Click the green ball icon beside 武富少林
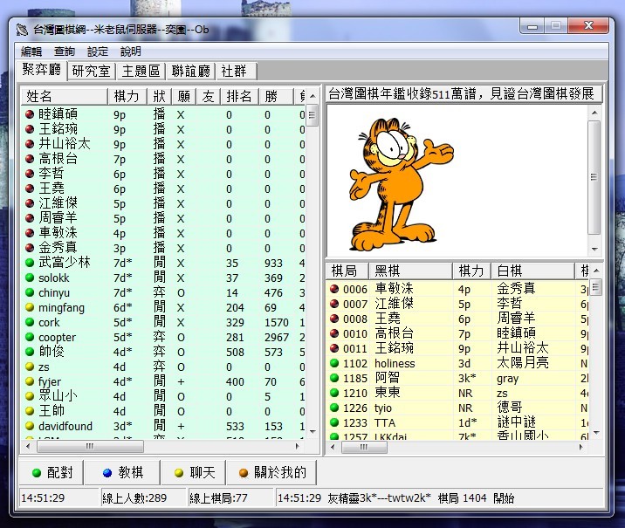Viewport: 625px width, 528px height. pyautogui.click(x=30, y=263)
